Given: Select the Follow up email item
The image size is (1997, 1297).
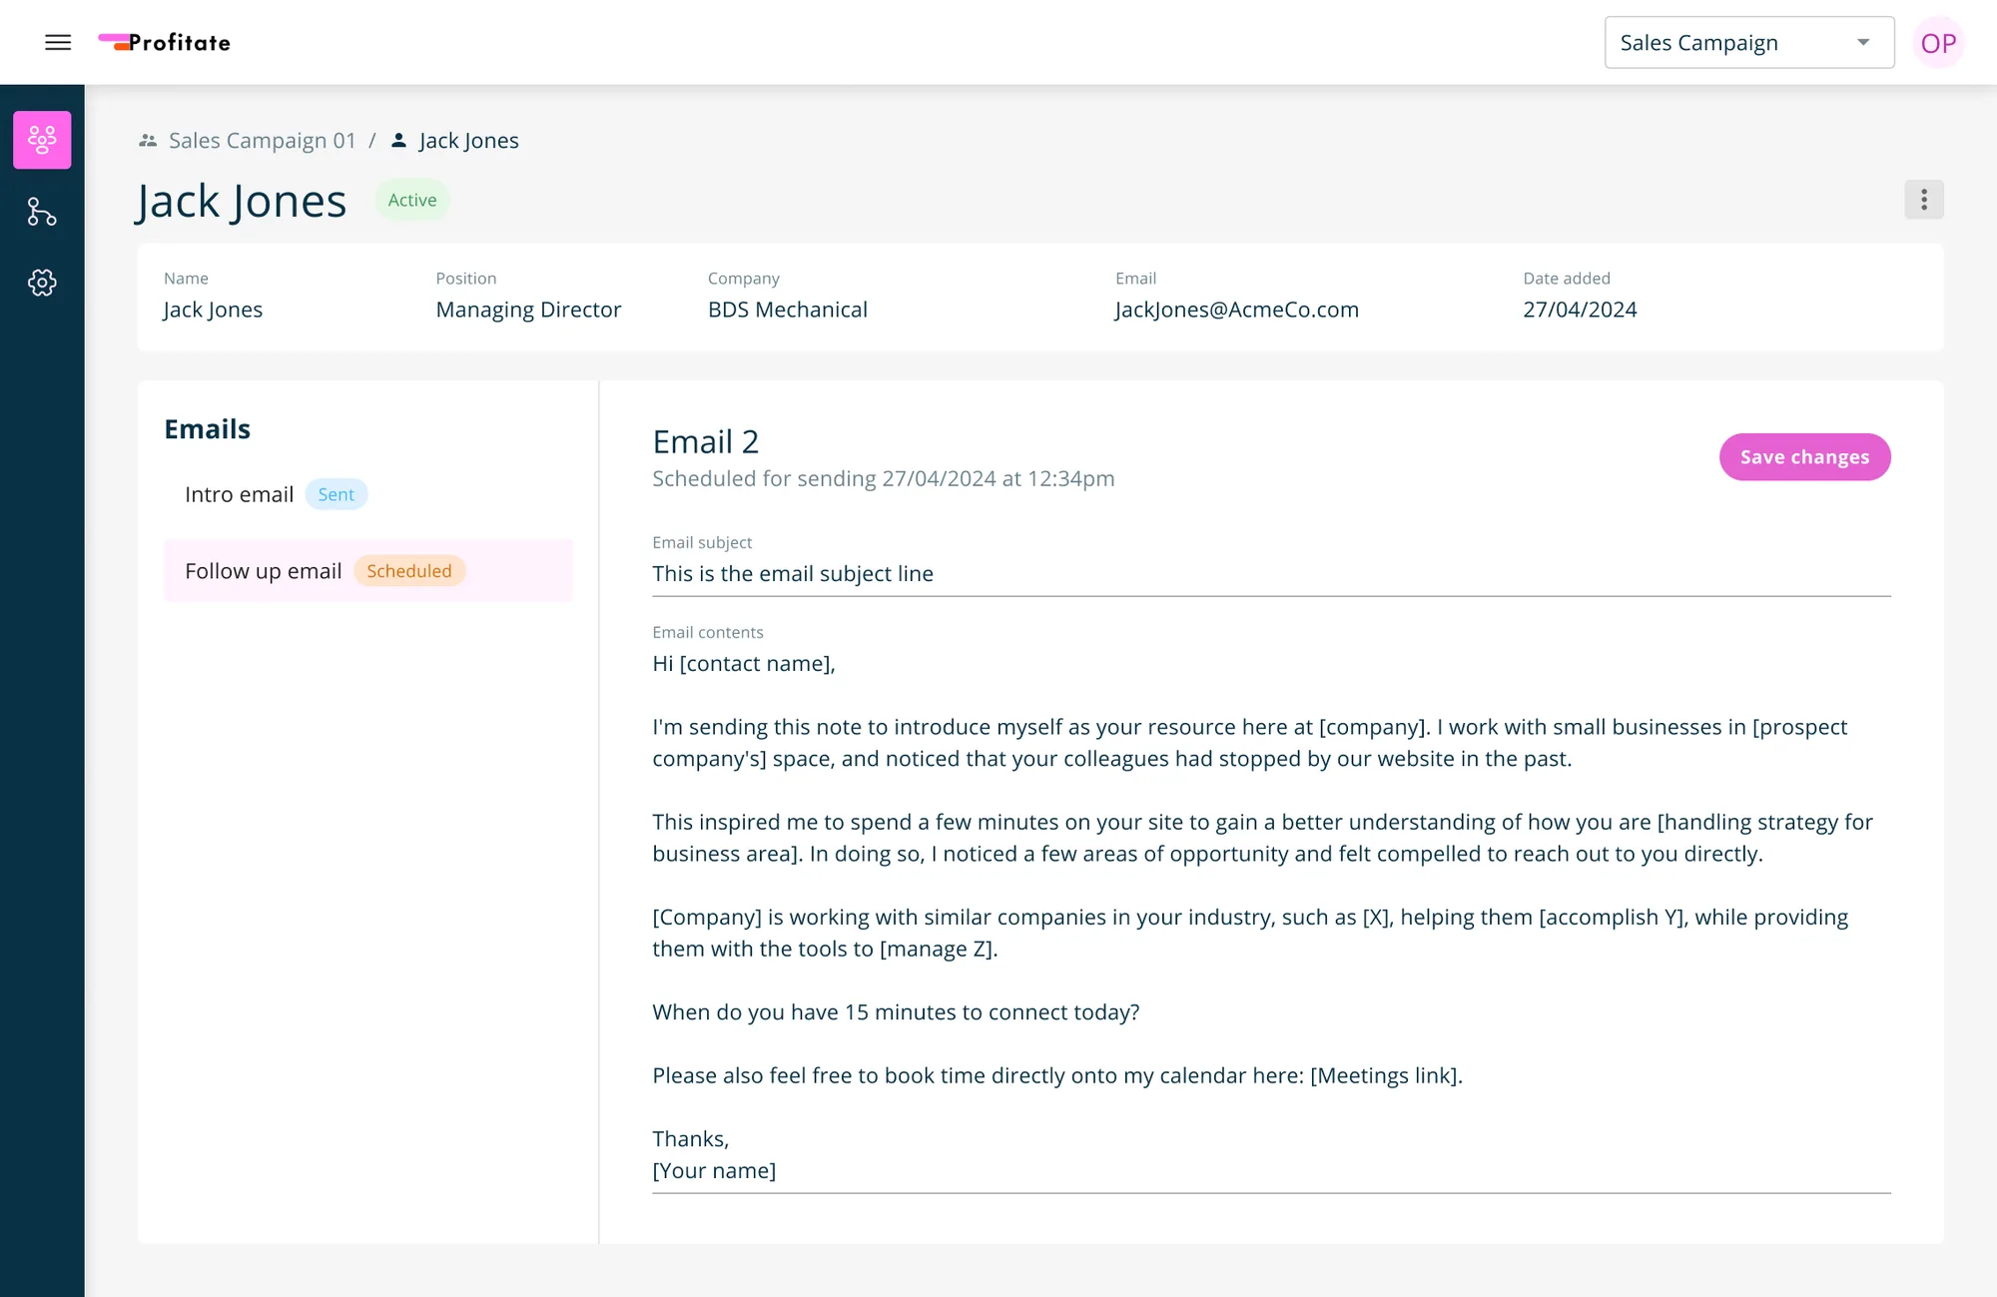Looking at the screenshot, I should [x=368, y=571].
